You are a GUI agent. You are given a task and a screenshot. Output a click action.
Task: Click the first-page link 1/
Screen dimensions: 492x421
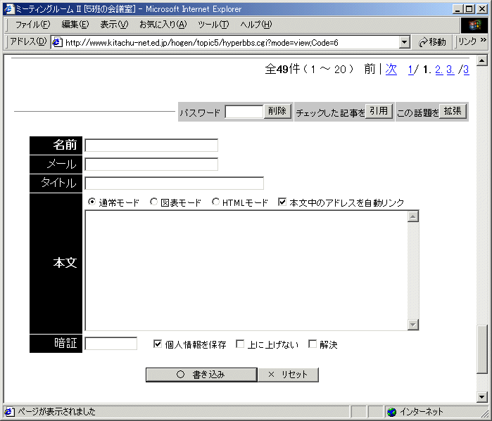412,70
